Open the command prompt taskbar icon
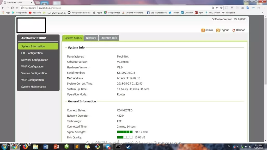The height and width of the screenshot is (150, 267). tap(118, 147)
